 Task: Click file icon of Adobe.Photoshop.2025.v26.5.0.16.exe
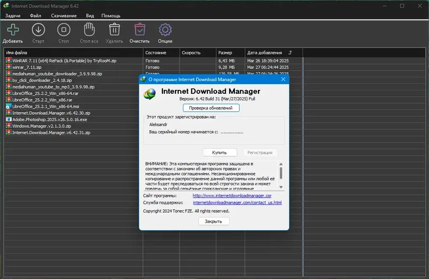pos(9,119)
